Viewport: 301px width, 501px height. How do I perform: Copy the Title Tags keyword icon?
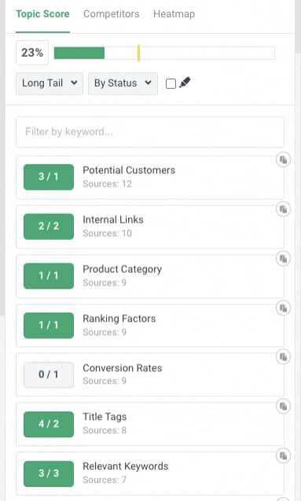click(x=283, y=407)
